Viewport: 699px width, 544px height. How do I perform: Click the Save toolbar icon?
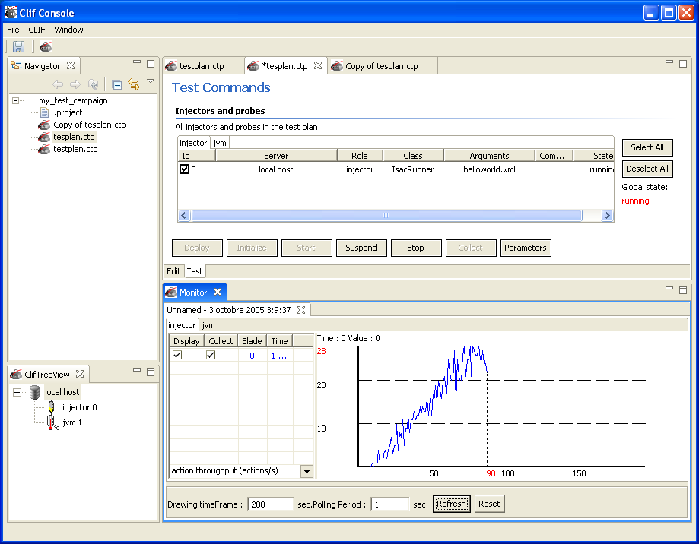click(18, 47)
